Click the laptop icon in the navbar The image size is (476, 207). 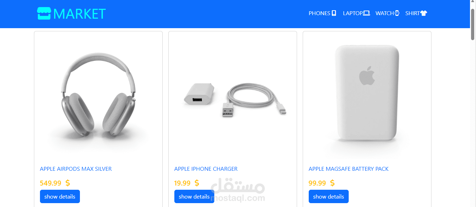366,13
